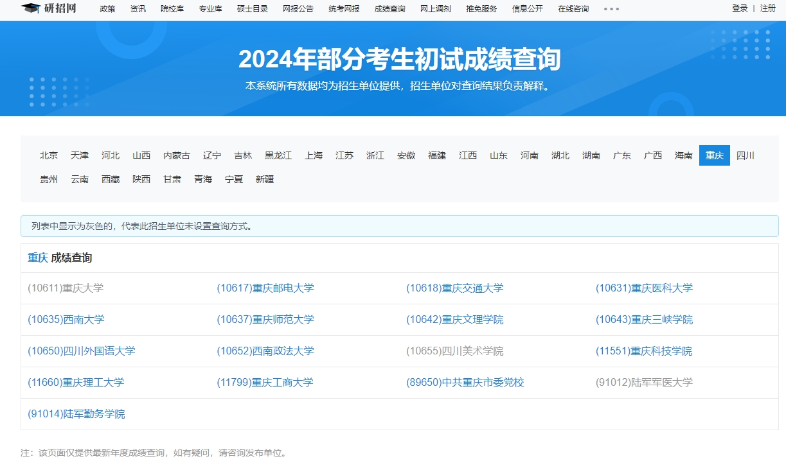This screenshot has width=786, height=470.
Task: Select the 江苏 province tab
Action: (344, 155)
